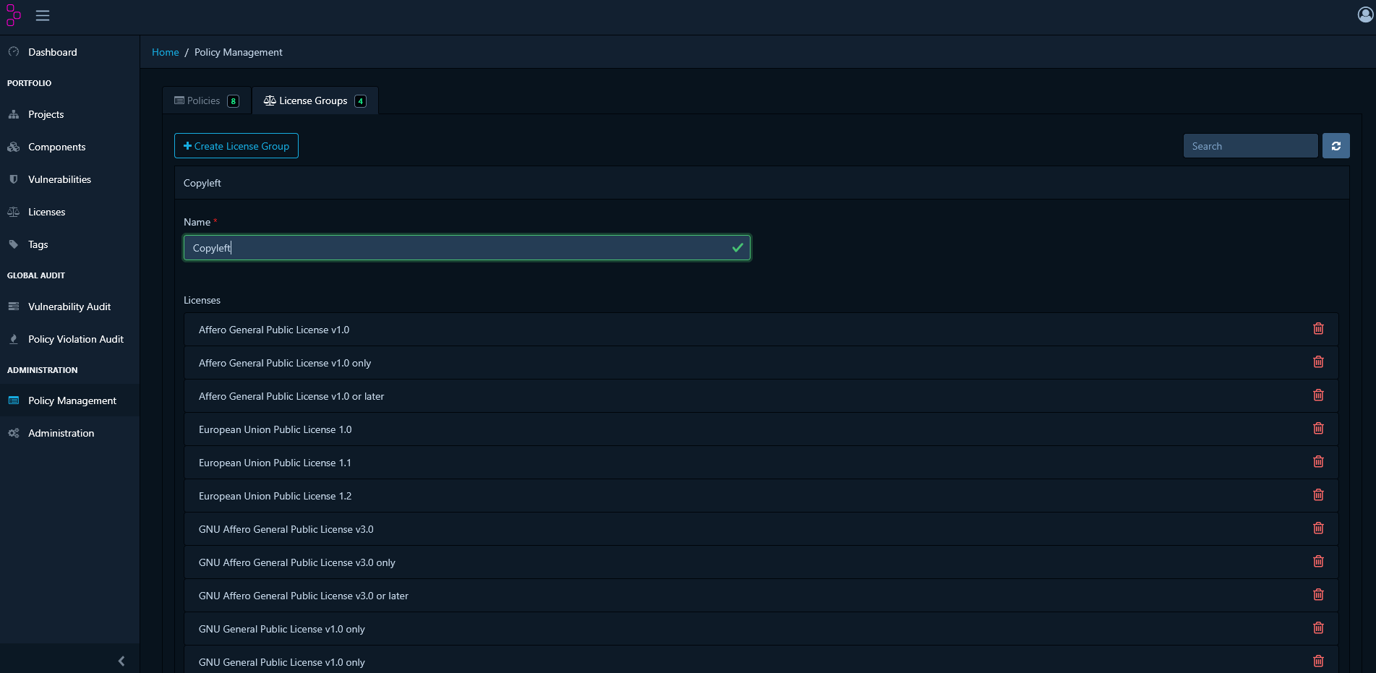
Task: Select GNU Affero General Public License v3.0 text
Action: 286,529
